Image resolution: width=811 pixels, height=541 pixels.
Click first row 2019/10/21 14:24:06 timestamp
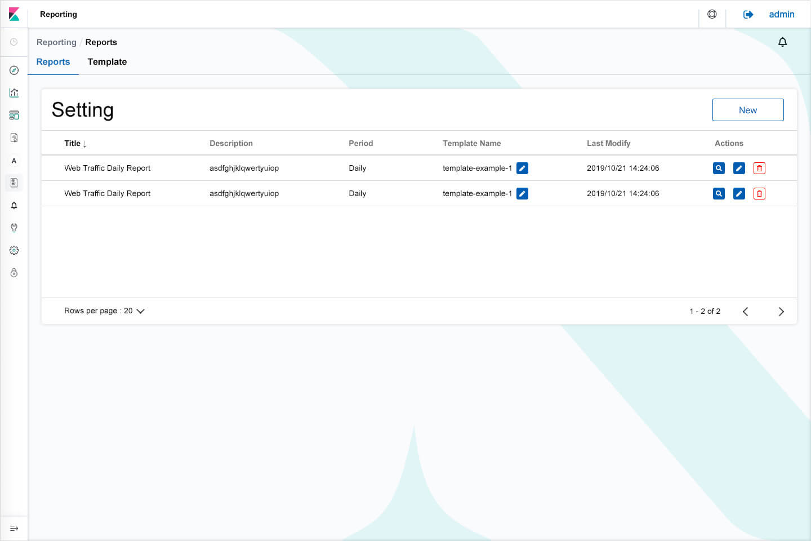(623, 168)
